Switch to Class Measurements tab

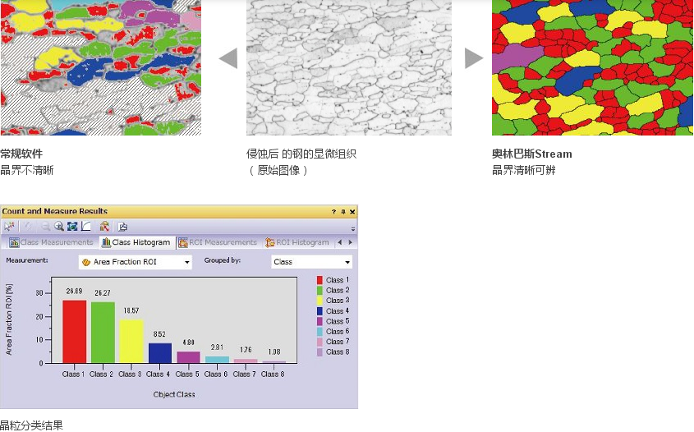(51, 242)
